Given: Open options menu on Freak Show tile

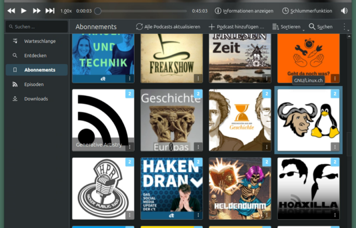Looking at the screenshot, I should [198, 78].
